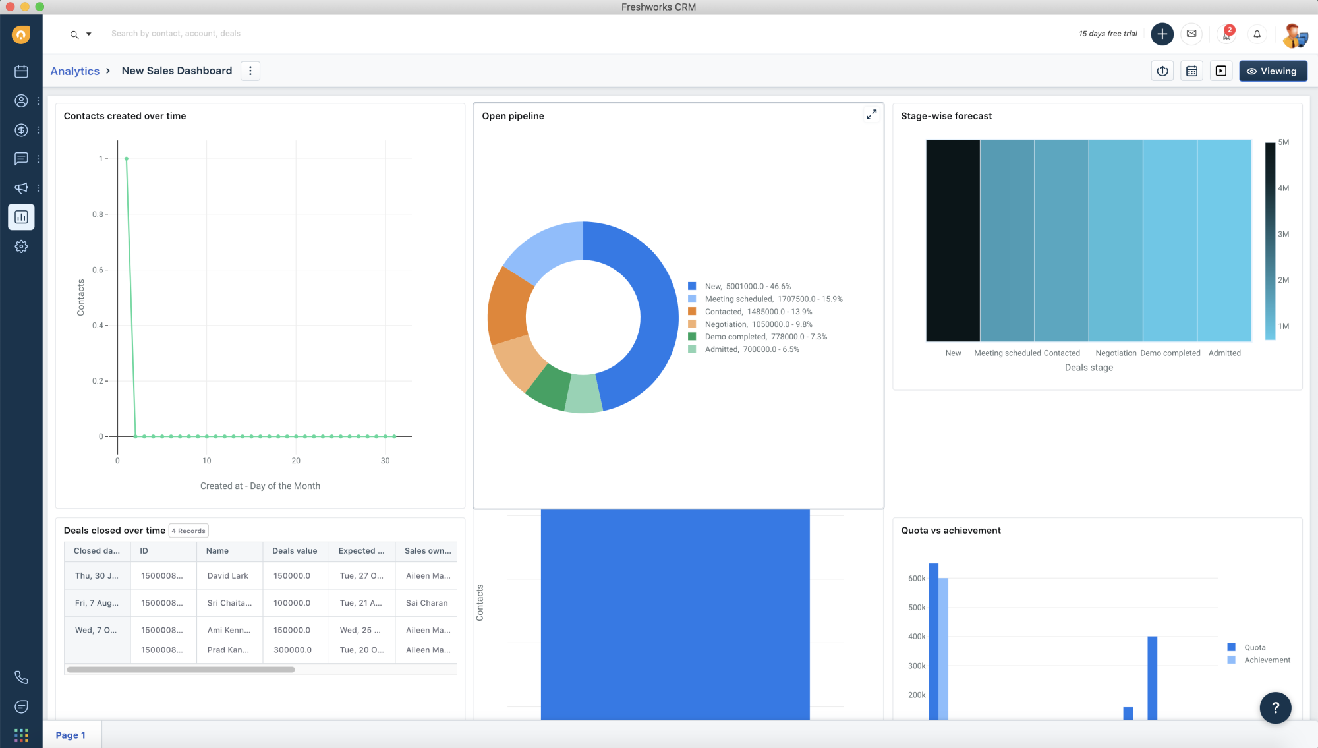
Task: Expand the Open pipeline chart fullscreen
Action: tap(871, 114)
